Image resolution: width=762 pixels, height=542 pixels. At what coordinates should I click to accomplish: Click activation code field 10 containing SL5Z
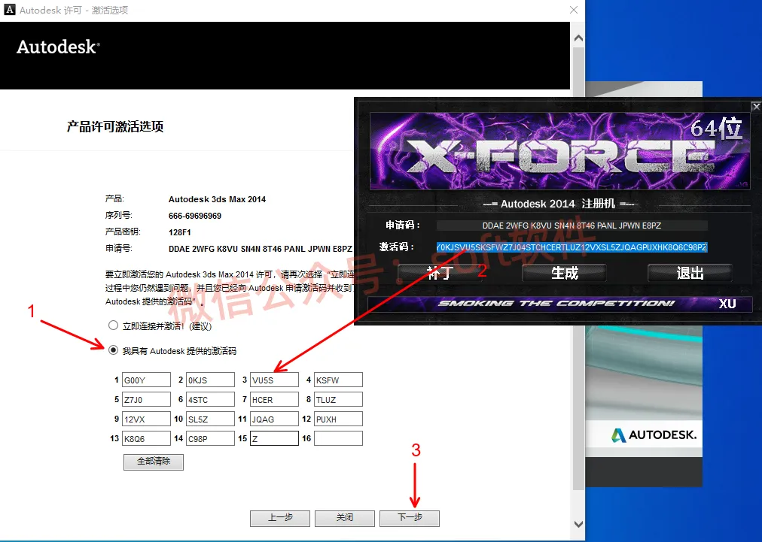tap(210, 419)
